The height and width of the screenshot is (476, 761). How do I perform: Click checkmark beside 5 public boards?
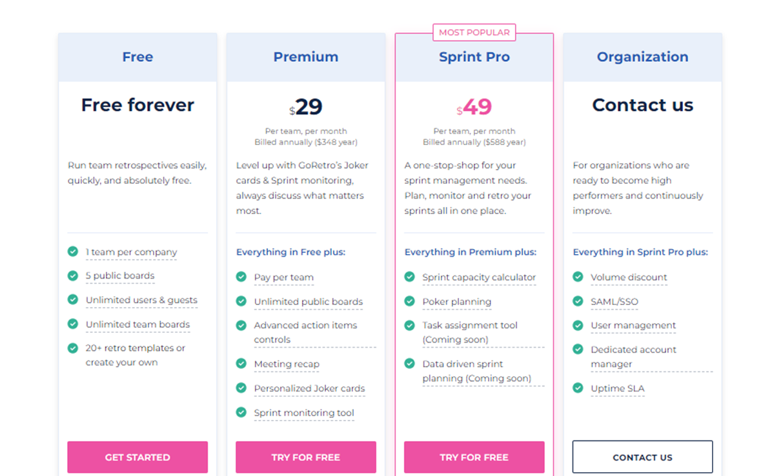click(x=73, y=275)
